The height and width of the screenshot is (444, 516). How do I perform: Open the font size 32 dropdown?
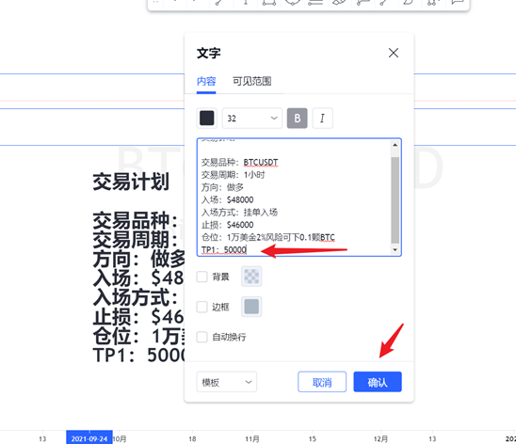point(252,118)
